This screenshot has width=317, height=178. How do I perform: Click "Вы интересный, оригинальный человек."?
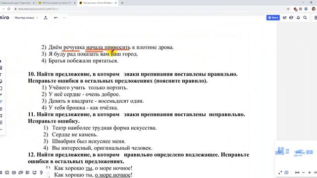(102, 148)
